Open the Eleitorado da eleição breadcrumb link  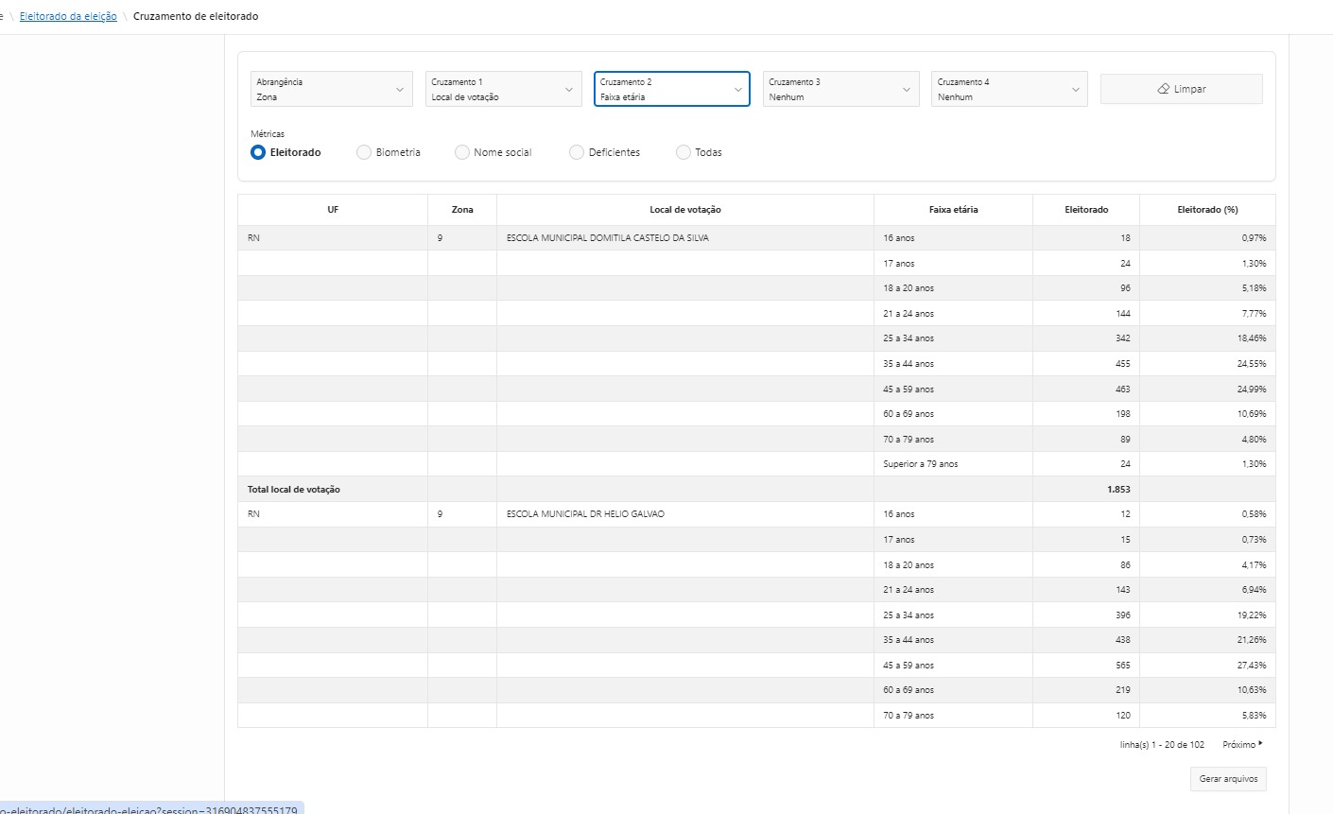(x=68, y=16)
